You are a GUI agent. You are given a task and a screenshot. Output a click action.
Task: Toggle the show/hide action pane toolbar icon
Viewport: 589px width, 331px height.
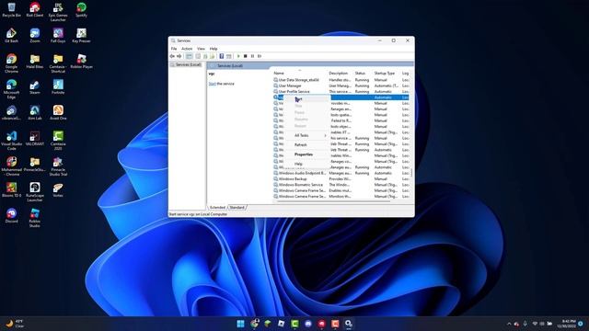229,56
